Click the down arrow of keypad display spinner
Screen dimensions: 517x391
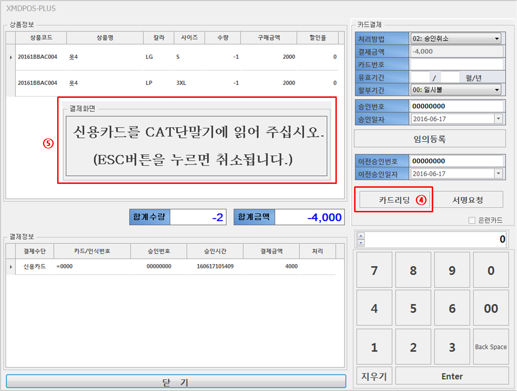(x=361, y=243)
